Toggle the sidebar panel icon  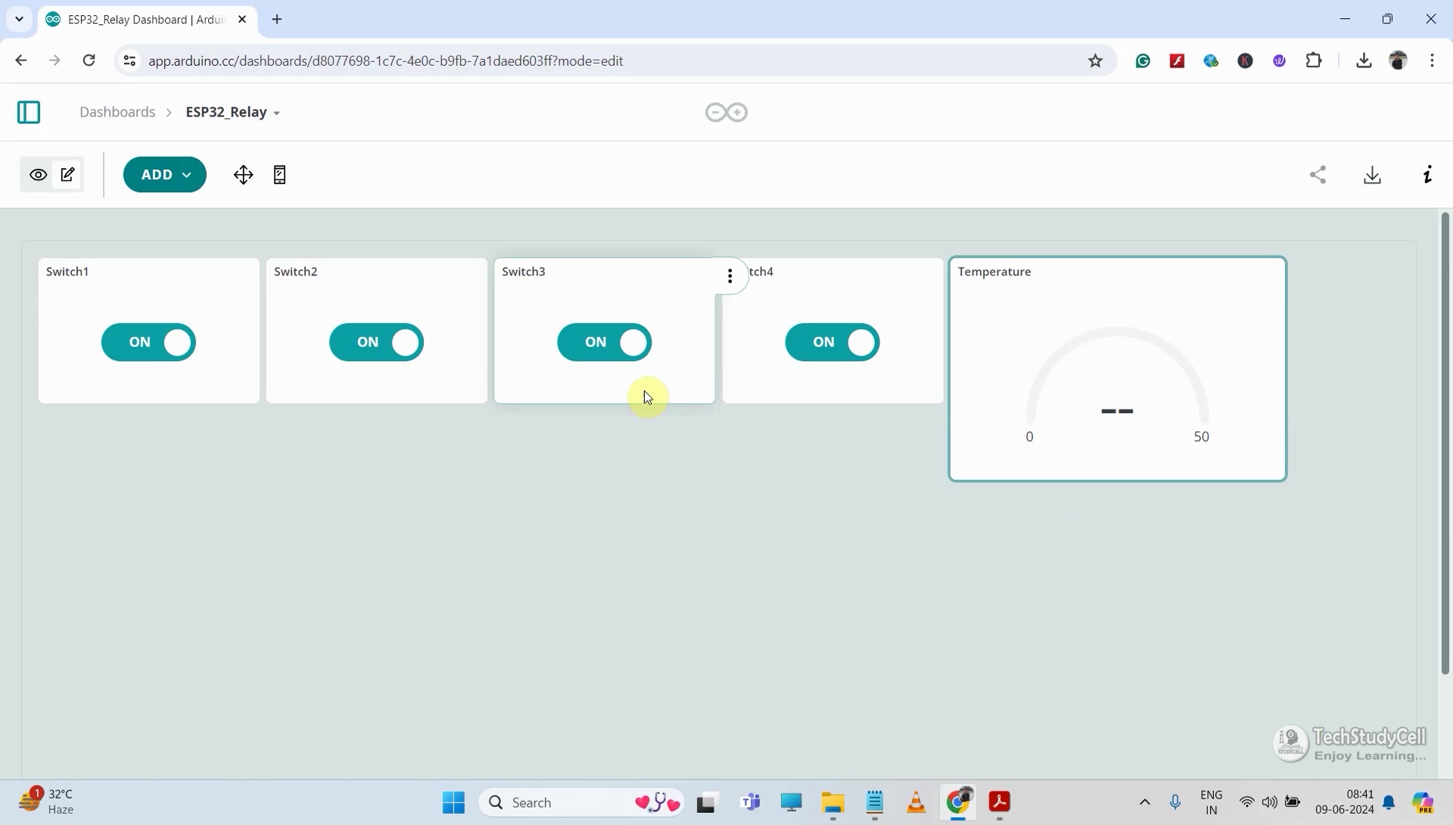(x=29, y=112)
